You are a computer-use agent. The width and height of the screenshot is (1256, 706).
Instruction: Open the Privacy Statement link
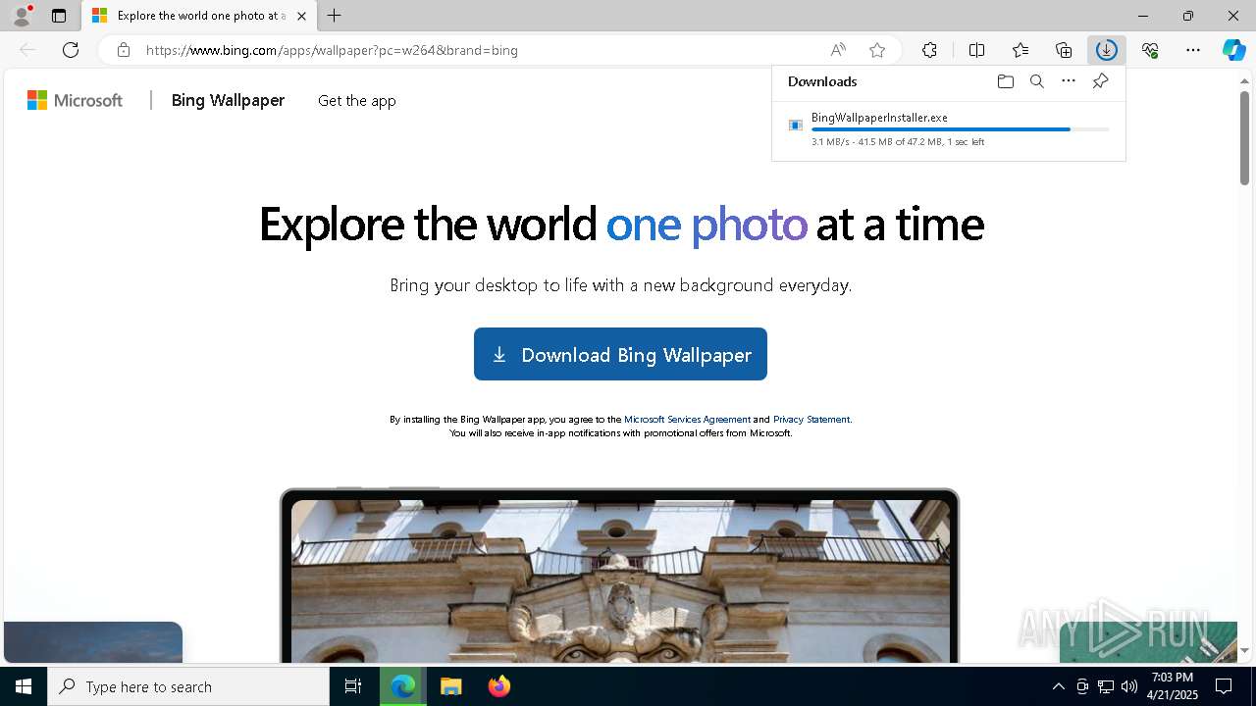coord(811,419)
